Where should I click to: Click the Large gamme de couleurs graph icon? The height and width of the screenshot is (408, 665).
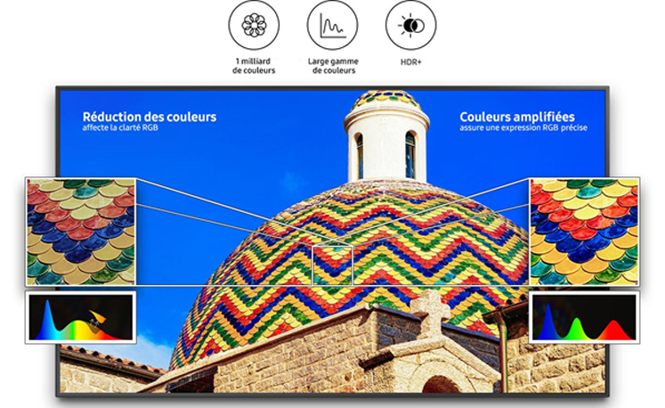point(333,25)
